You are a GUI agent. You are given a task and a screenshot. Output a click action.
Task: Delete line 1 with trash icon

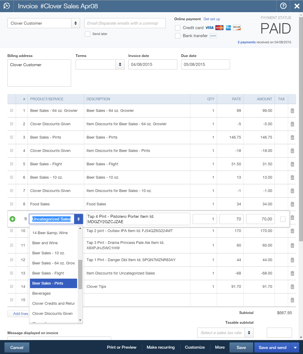pos(292,111)
